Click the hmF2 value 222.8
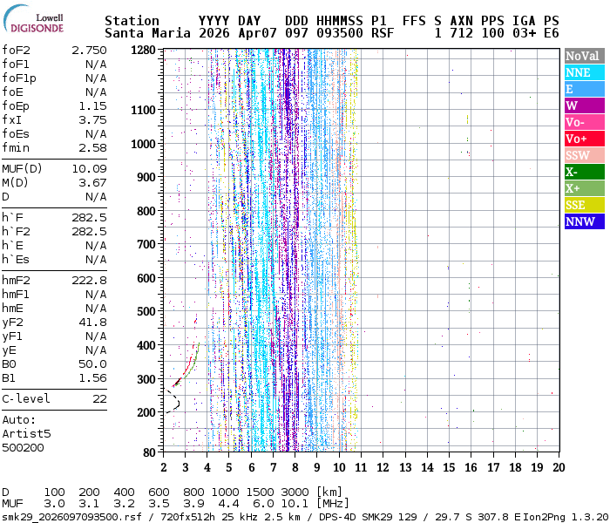Viewport: 610px width, 523px height. click(89, 280)
